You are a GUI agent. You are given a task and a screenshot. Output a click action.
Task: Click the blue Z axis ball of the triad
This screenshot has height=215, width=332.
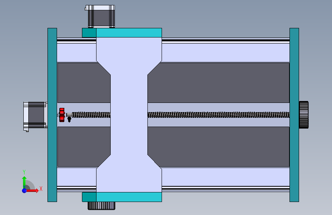(x=24, y=191)
